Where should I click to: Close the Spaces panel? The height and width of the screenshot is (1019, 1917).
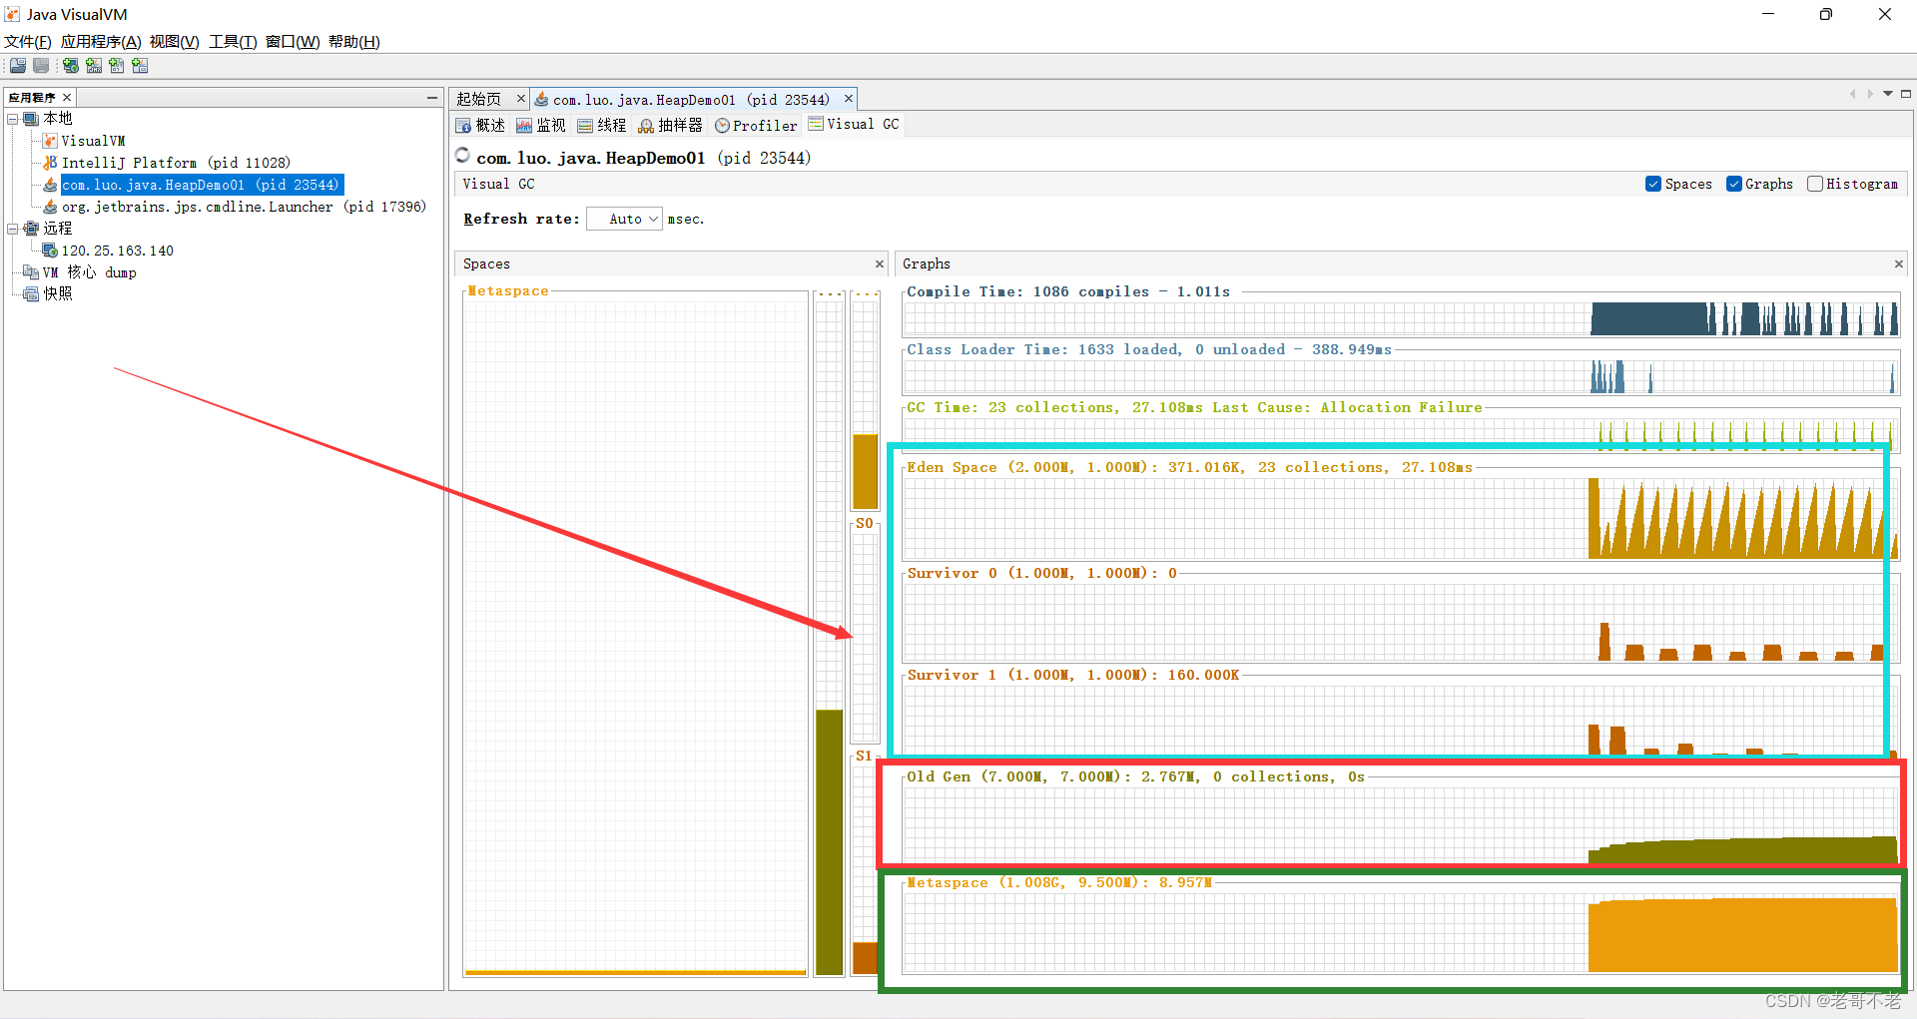click(x=880, y=263)
